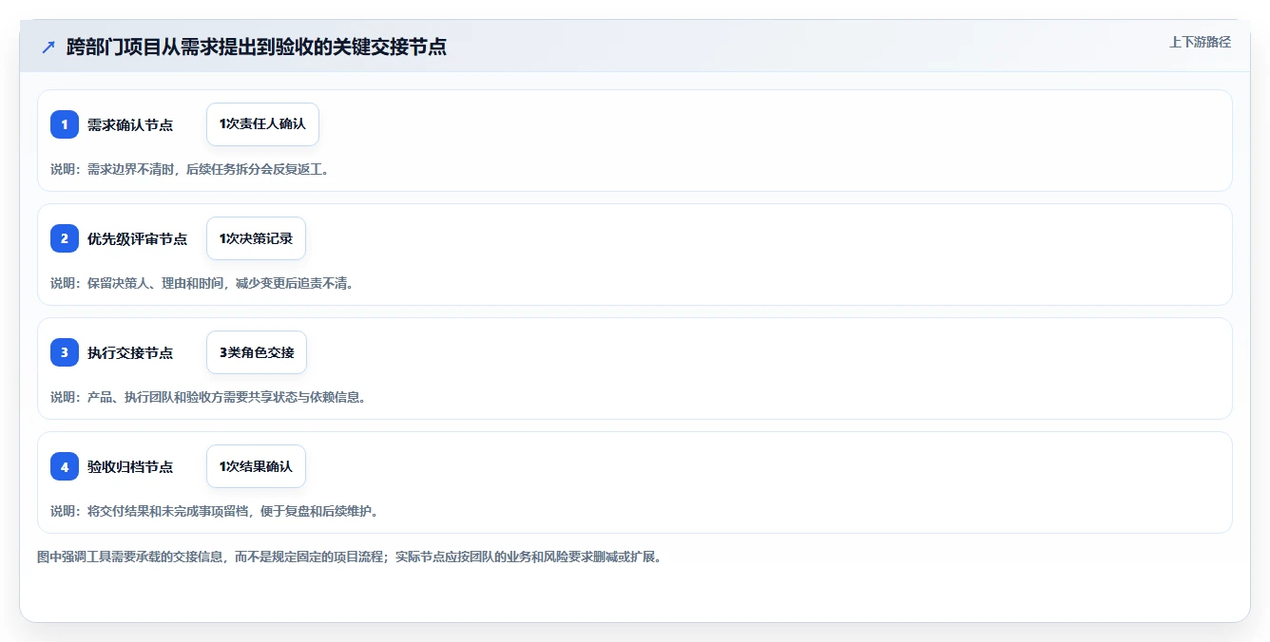The image size is (1270, 642).
Task: Click the note about 产品、执行团队和验收方
Action: click(x=208, y=397)
